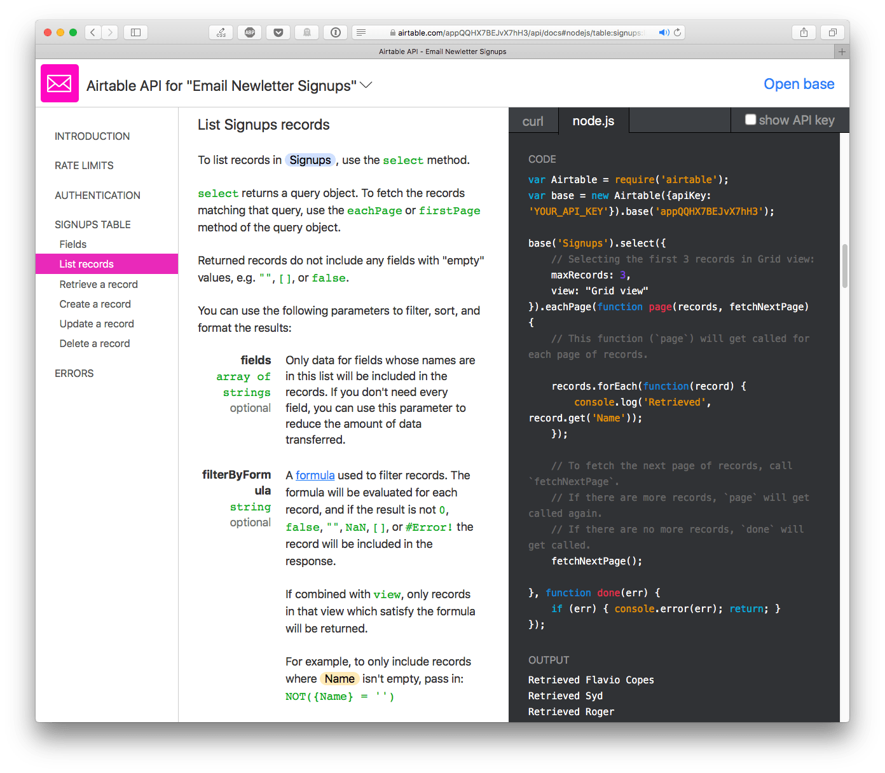Screen dimensions: 885x773
Task: Show Reader view from address bar
Action: (x=361, y=32)
